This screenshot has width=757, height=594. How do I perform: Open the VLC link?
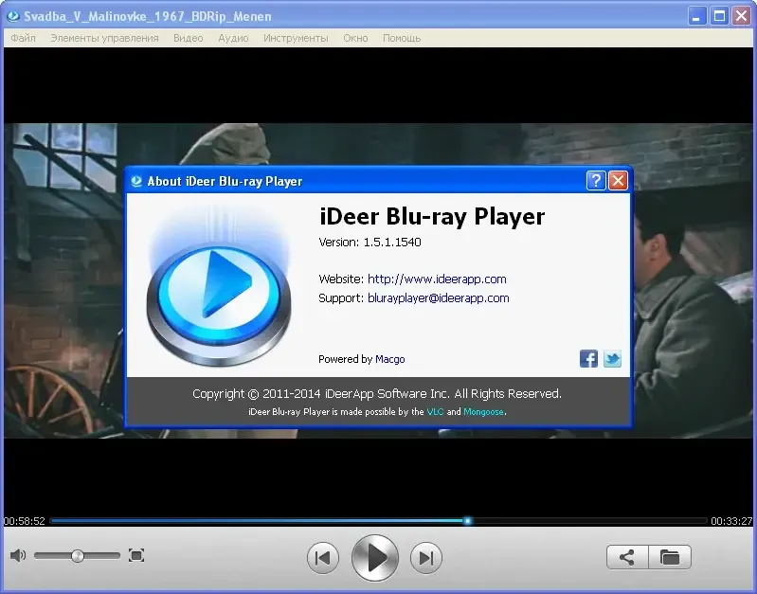pos(435,412)
